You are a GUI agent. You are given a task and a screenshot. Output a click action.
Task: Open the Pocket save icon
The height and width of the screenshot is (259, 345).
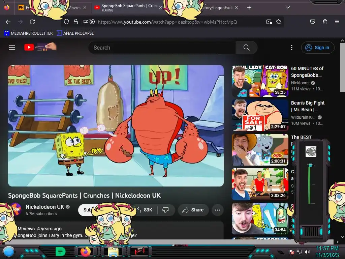pos(312,22)
